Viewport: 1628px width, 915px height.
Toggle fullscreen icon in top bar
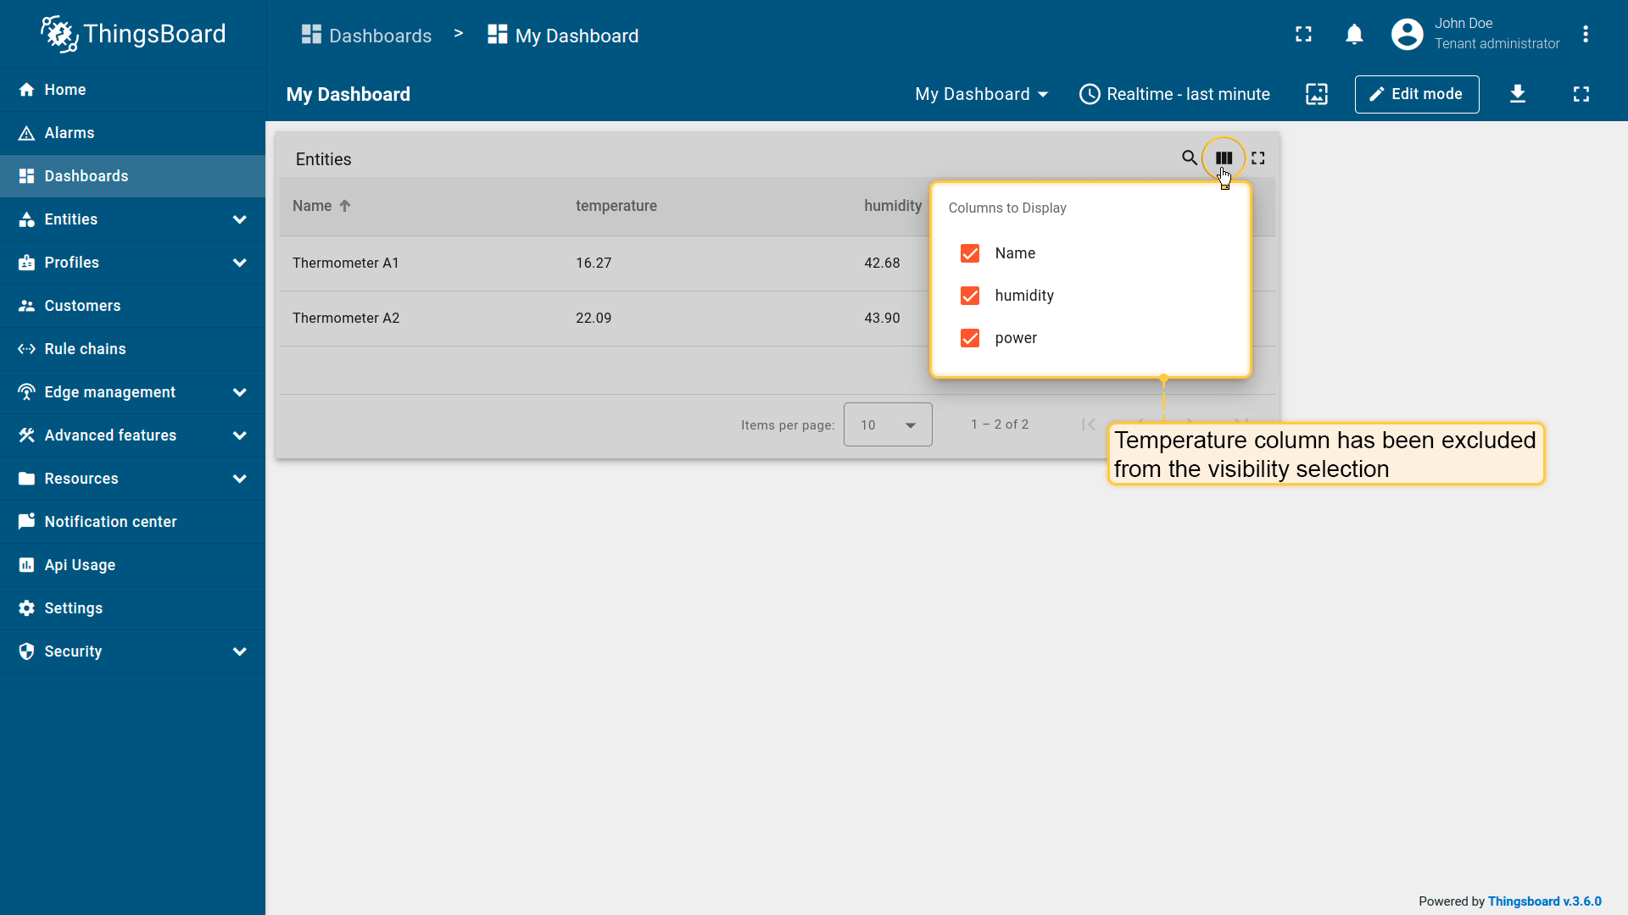coord(1303,35)
